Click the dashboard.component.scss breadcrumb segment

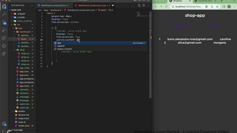tap(81, 10)
